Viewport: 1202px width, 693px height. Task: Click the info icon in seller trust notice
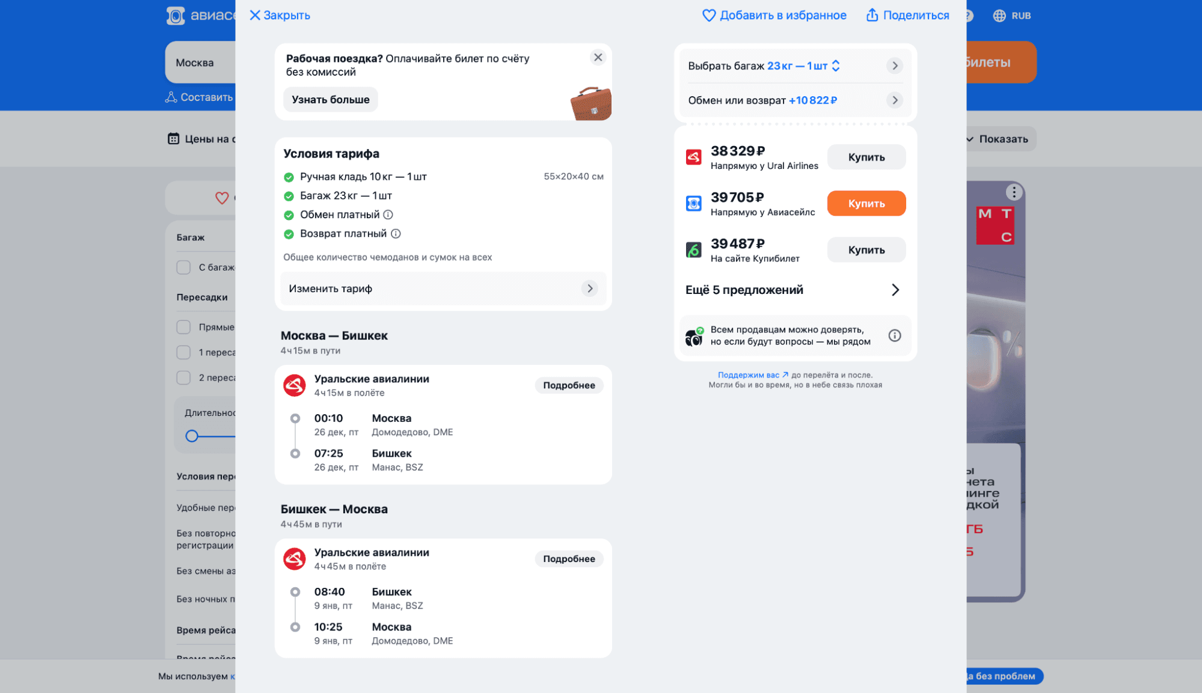[895, 335]
